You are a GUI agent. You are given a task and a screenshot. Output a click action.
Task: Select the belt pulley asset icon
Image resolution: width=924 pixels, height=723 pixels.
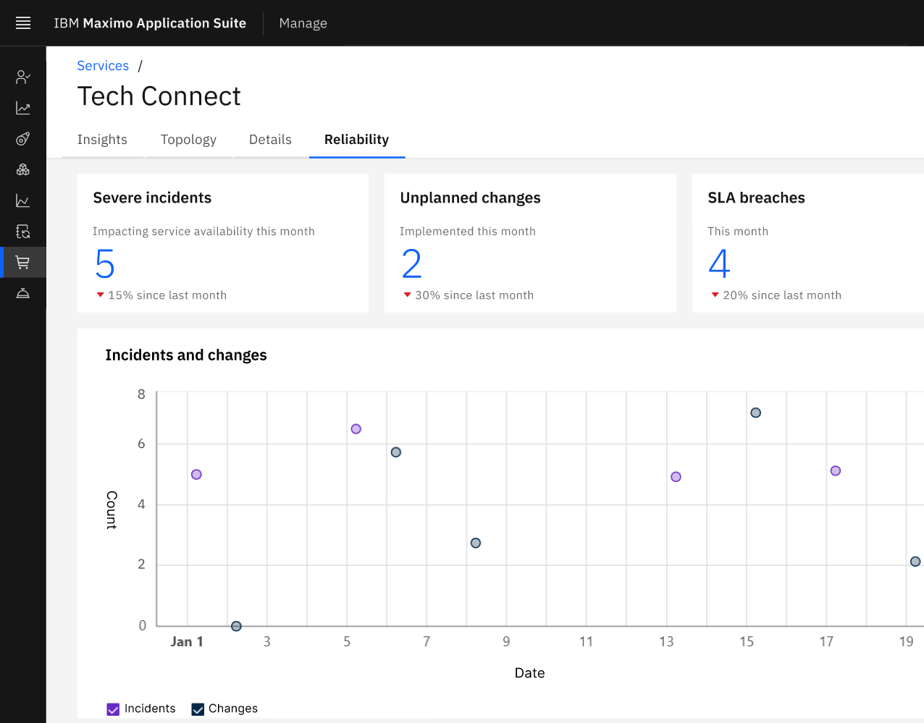23,139
